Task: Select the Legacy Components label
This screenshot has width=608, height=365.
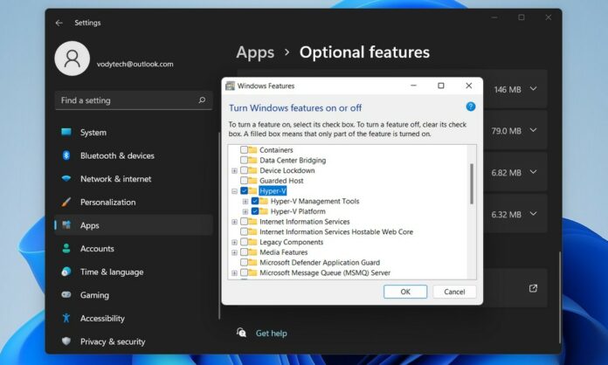Action: point(291,242)
